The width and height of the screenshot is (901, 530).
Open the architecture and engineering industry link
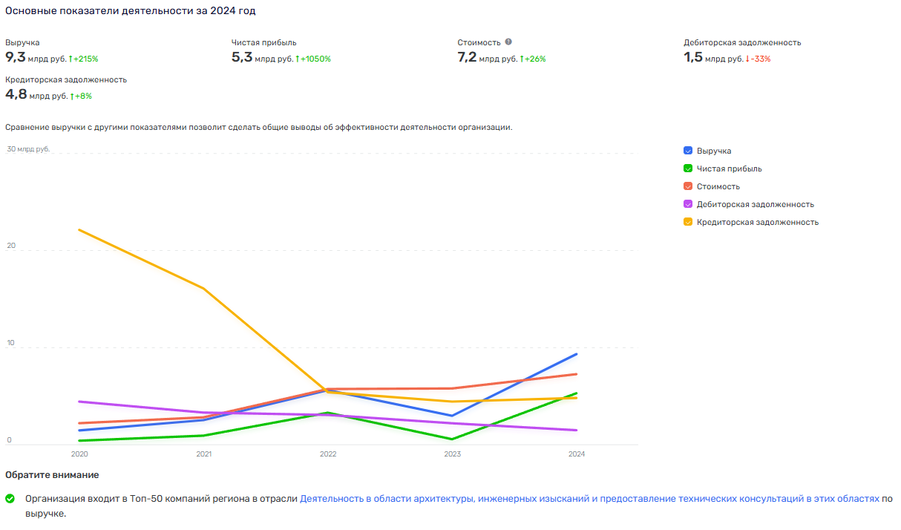pos(589,499)
